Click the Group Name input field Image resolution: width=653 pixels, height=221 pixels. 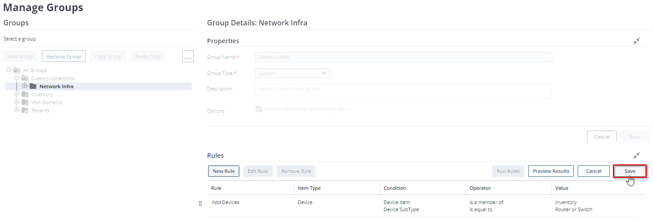[403, 57]
